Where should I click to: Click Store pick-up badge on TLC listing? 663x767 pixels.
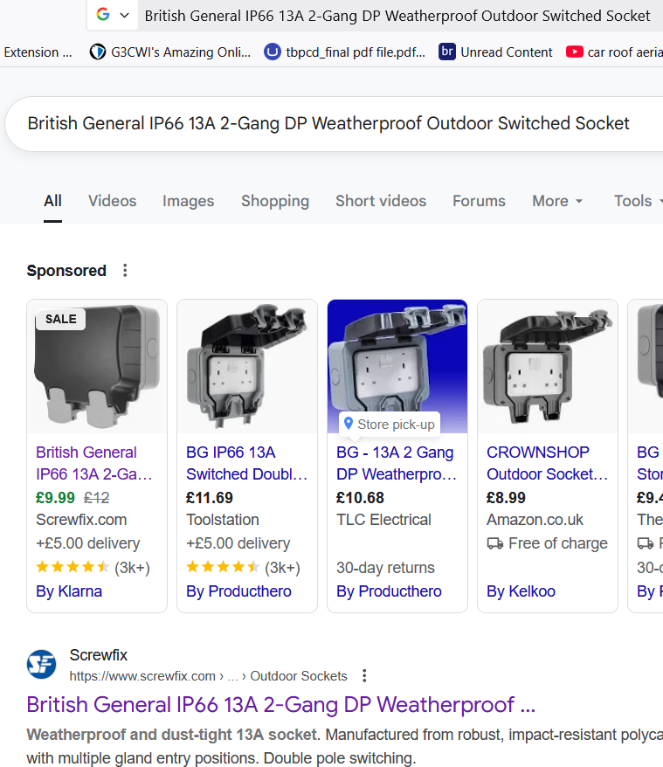coord(390,425)
